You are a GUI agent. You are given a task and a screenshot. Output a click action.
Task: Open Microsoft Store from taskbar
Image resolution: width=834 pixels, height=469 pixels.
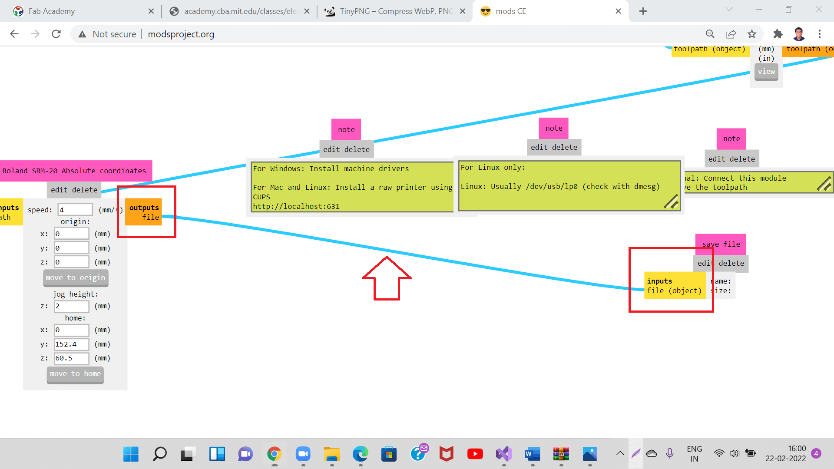pyautogui.click(x=389, y=454)
